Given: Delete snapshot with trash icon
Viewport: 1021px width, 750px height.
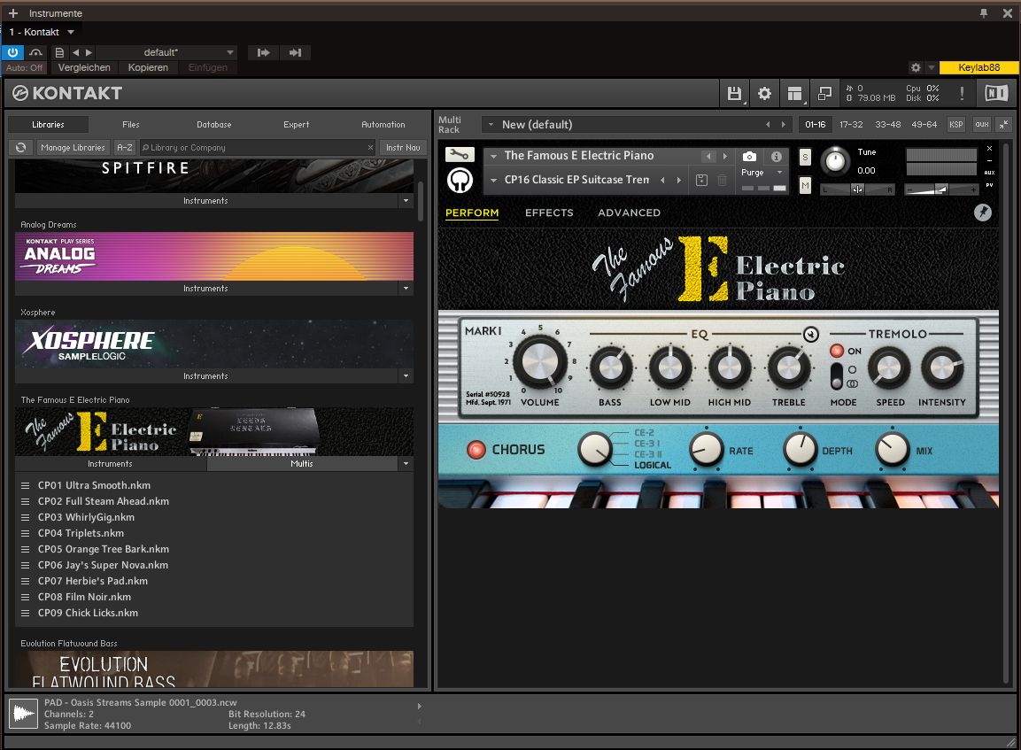Looking at the screenshot, I should pos(722,181).
